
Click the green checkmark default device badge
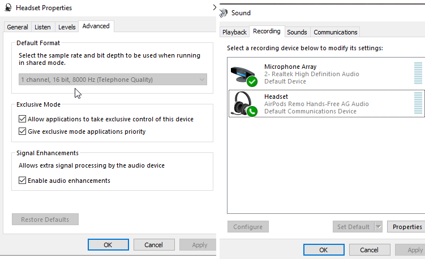click(x=252, y=81)
